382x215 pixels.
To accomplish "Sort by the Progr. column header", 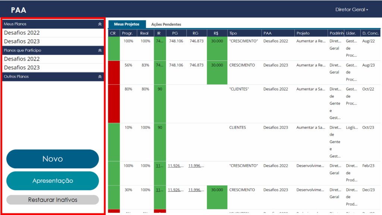I will pyautogui.click(x=128, y=33).
